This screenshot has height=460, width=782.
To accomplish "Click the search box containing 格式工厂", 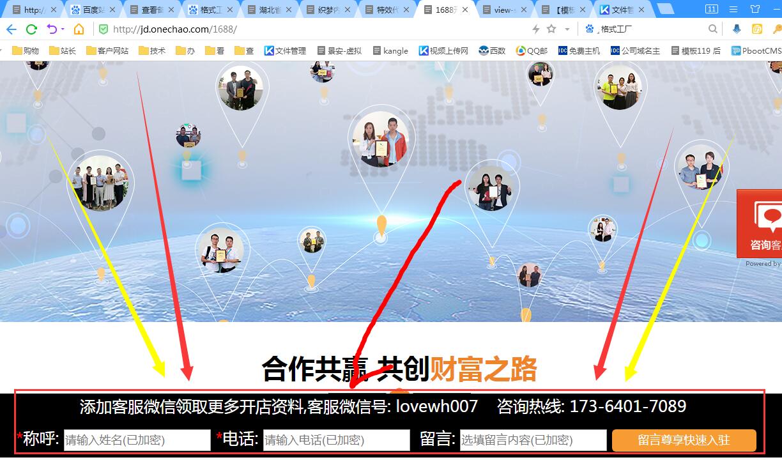I will (x=652, y=29).
